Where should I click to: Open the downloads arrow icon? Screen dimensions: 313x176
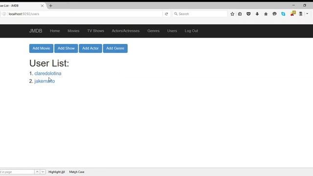[x=257, y=14]
